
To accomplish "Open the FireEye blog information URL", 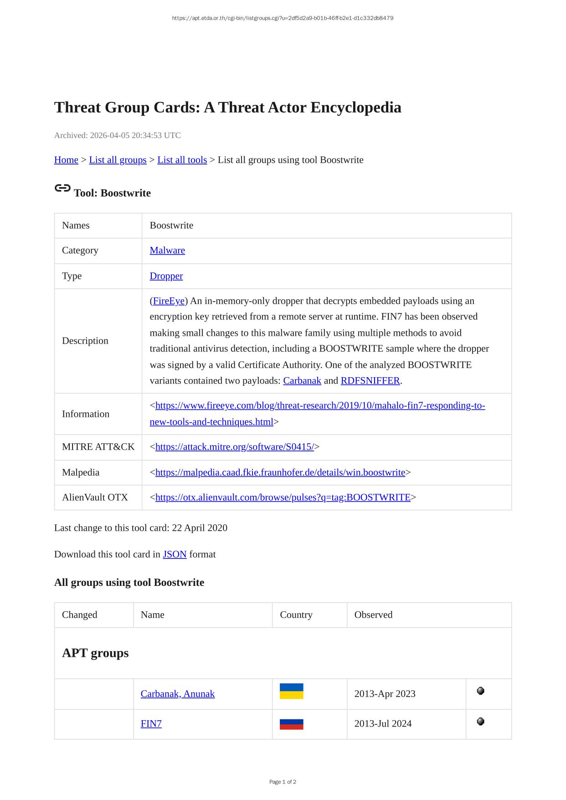I will [x=320, y=406].
